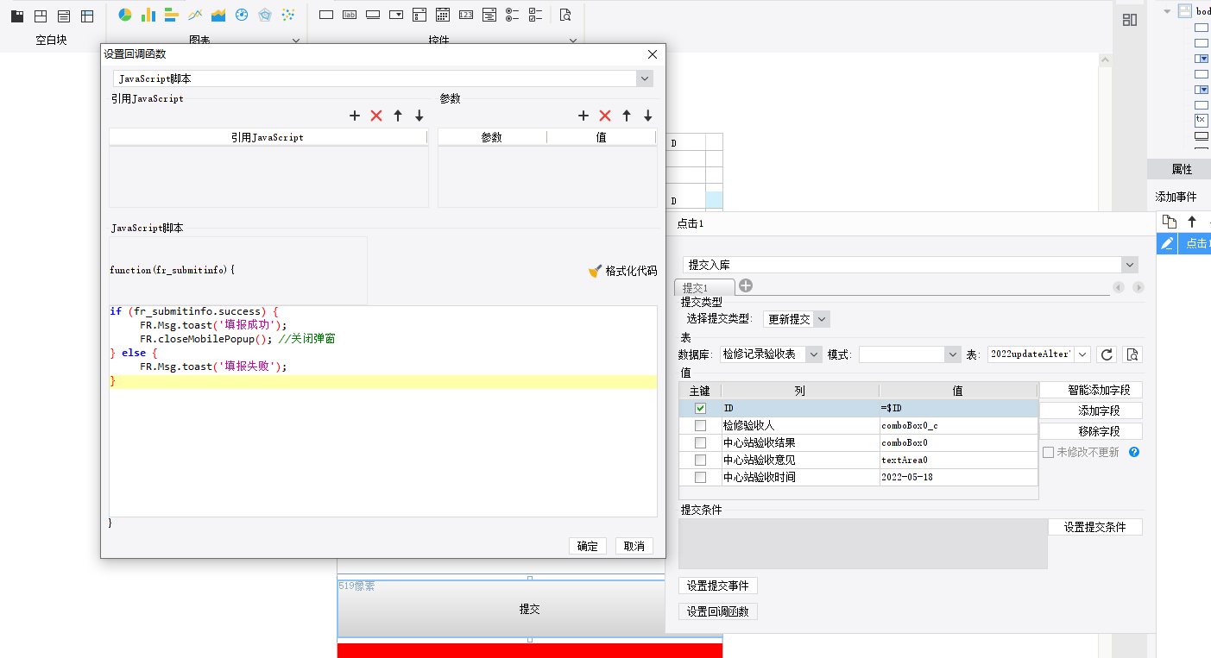
Task: Click the preview search widget icon
Action: coord(565,15)
